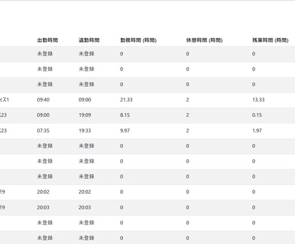This screenshot has height=244, width=295.
Task: Click the 出勤時間 column header
Action: [x=47, y=40]
